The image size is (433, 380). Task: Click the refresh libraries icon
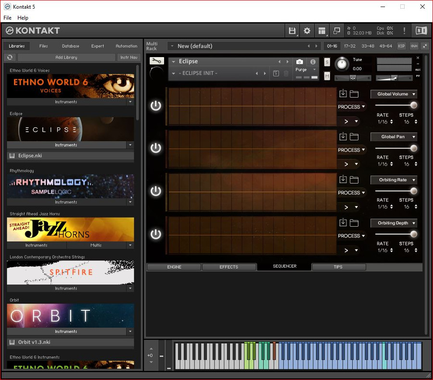pos(10,57)
